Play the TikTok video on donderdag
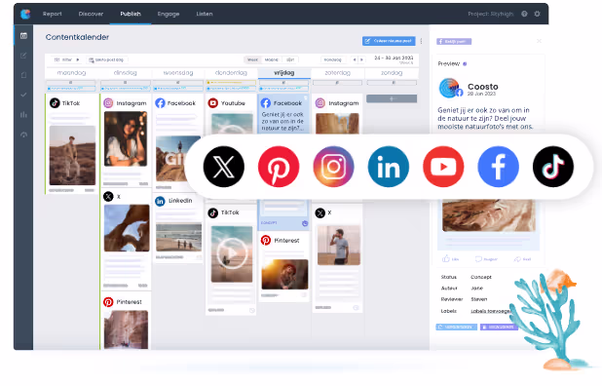 click(x=232, y=253)
